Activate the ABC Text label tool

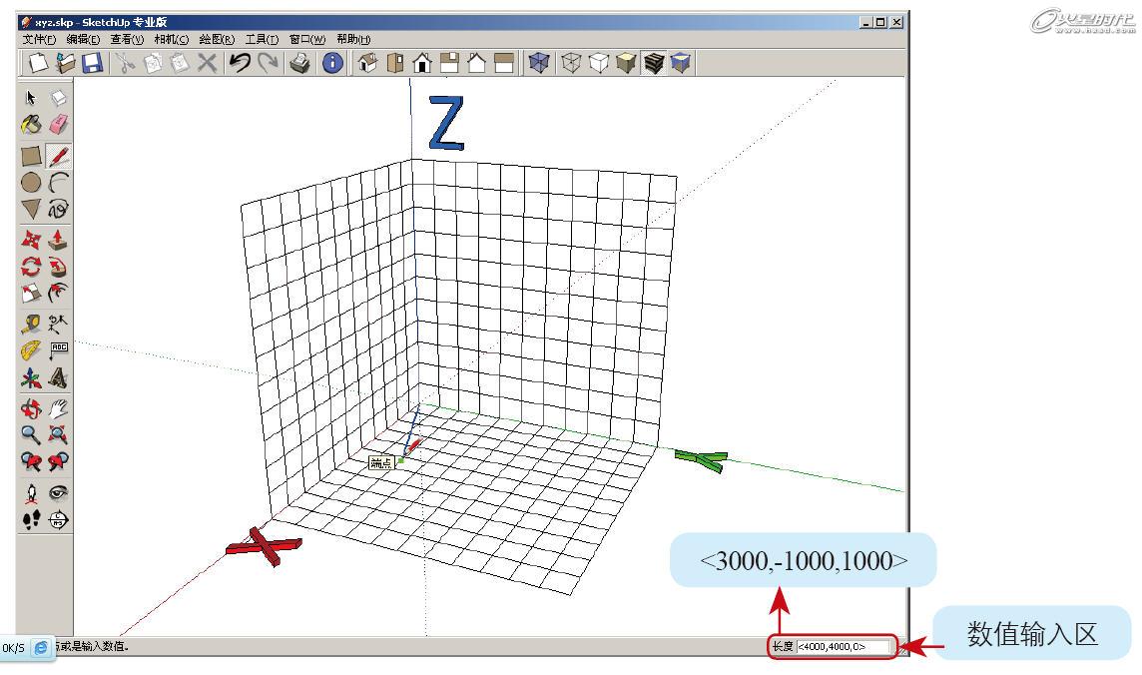click(58, 350)
